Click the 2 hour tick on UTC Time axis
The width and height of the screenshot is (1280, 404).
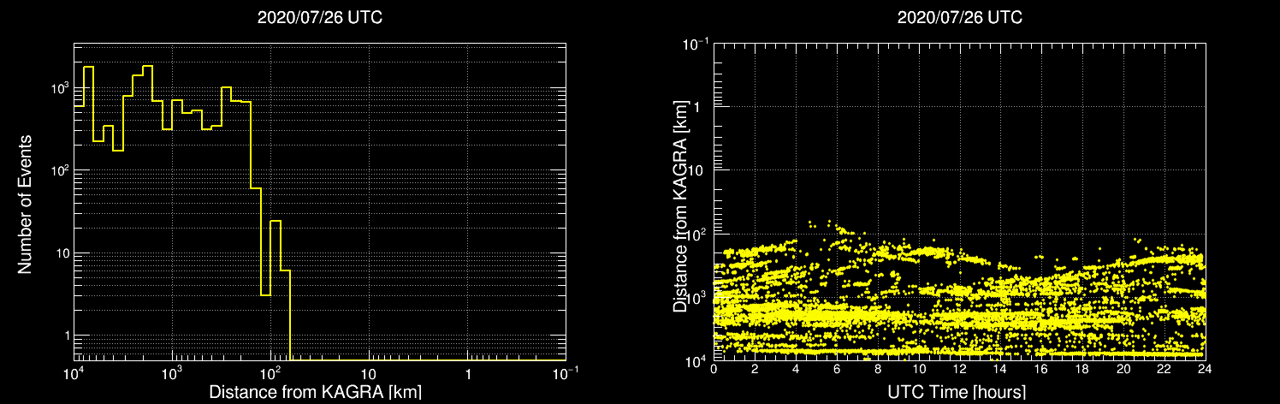pos(755,369)
